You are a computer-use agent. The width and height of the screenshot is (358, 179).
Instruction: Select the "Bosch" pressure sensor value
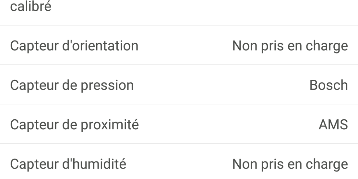click(329, 85)
